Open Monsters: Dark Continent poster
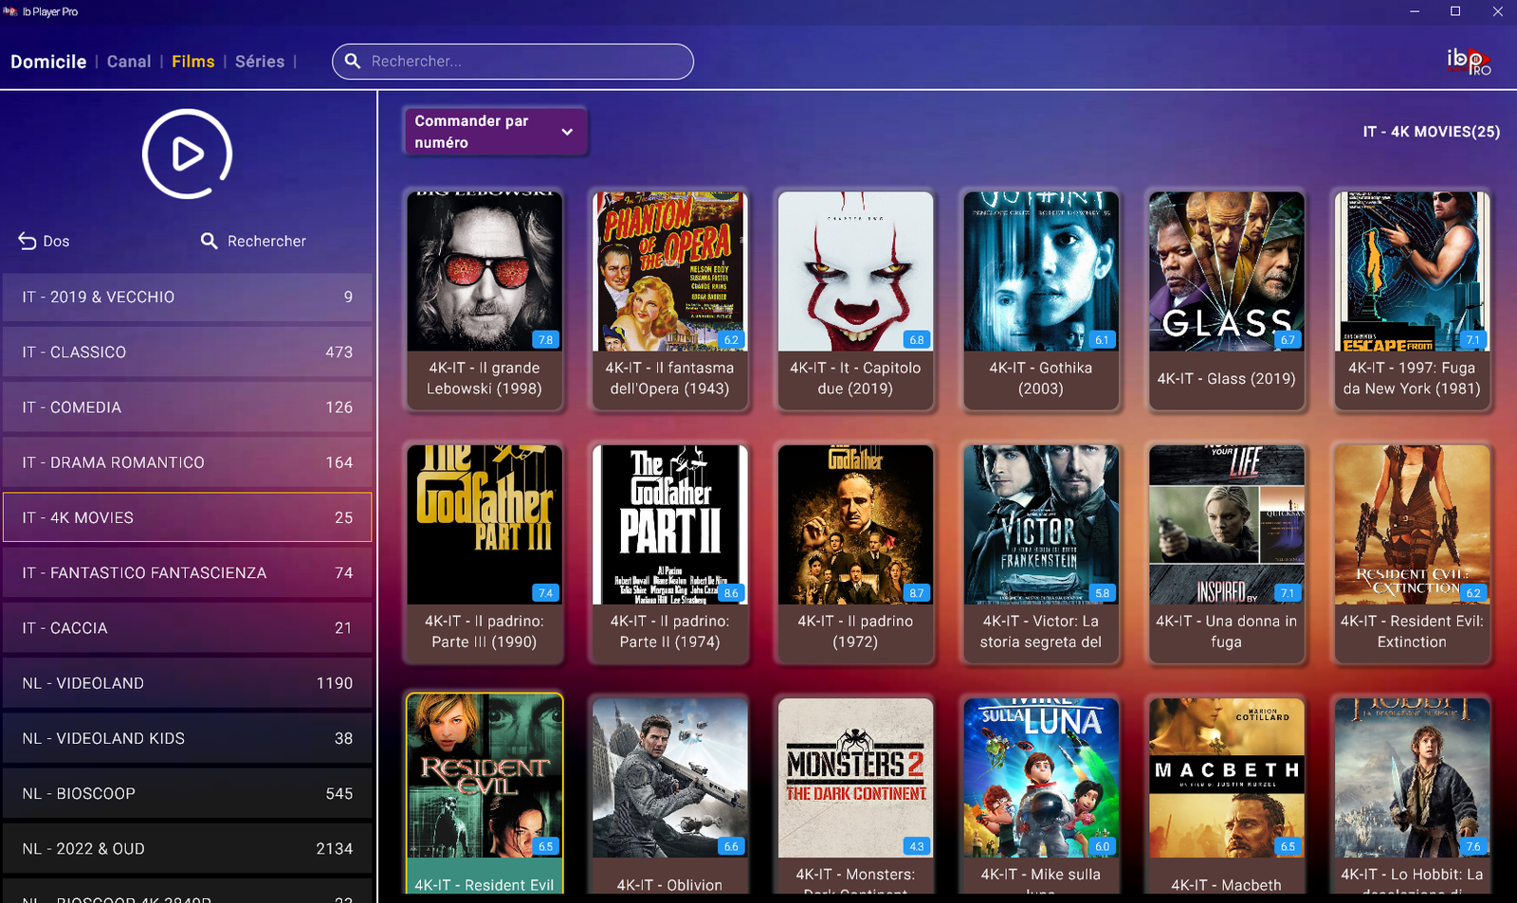Screen dimensions: 1517x903 [855, 778]
